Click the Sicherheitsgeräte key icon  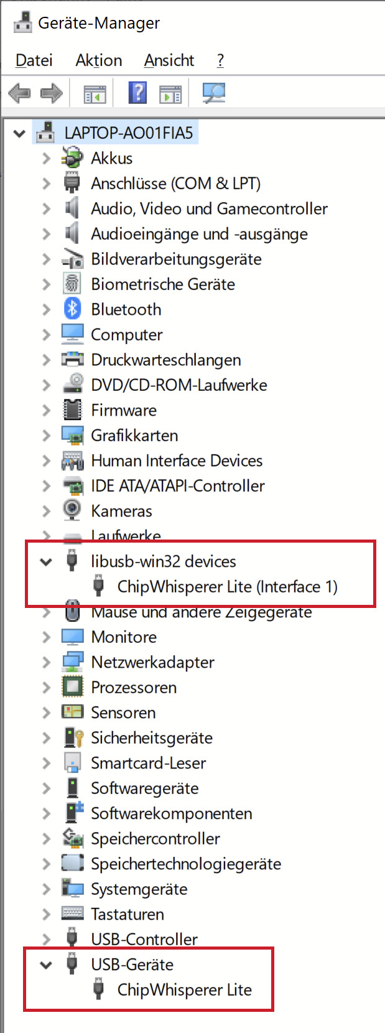click(73, 737)
